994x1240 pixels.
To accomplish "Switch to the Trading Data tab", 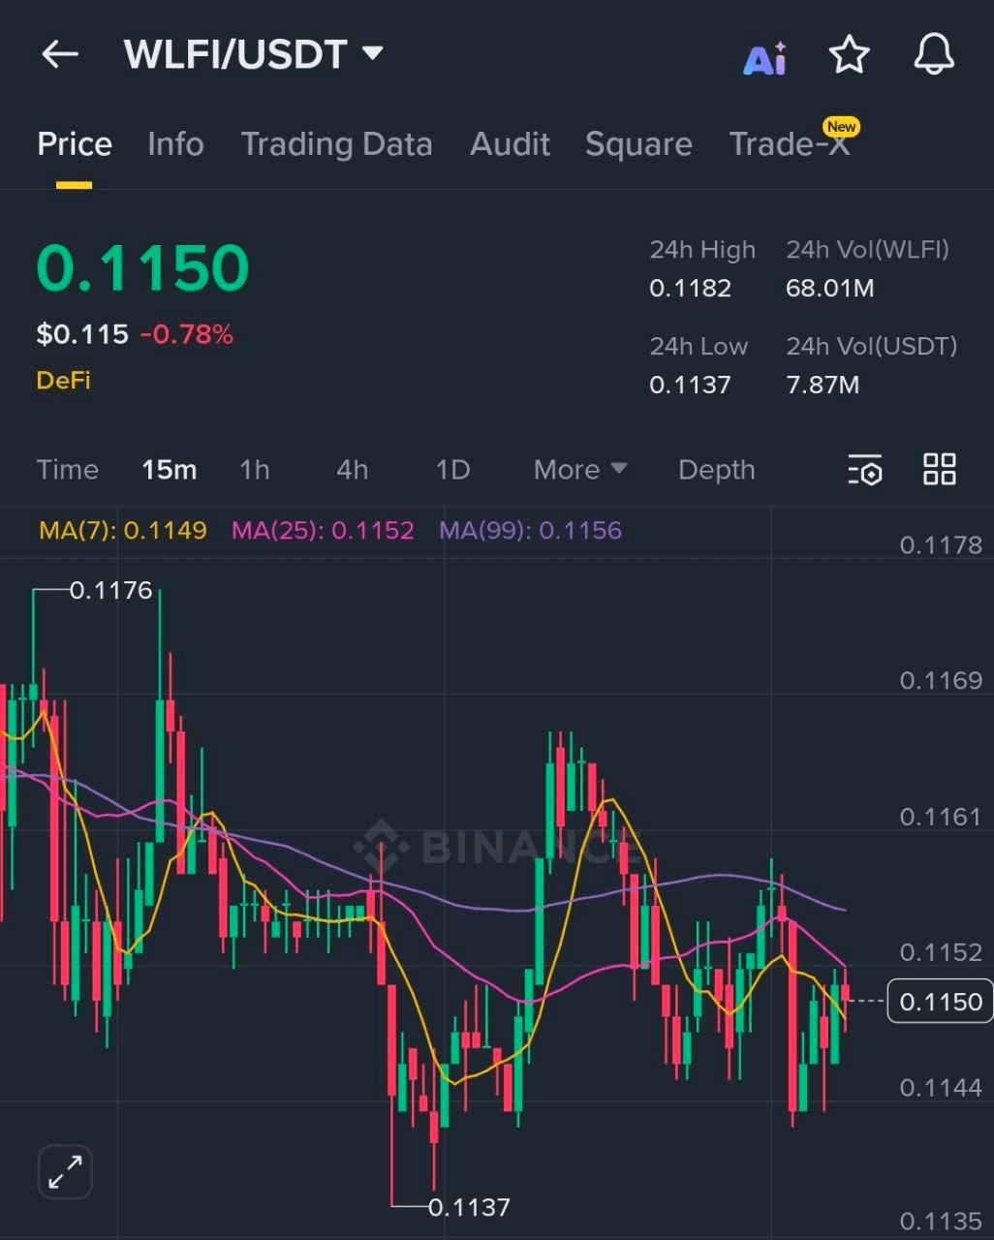I will tap(336, 144).
